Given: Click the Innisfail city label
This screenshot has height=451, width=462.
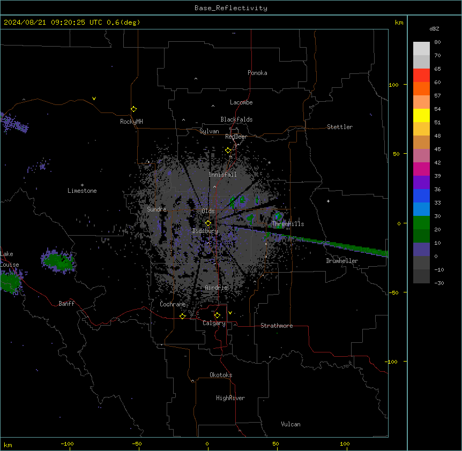Looking at the screenshot, I should (x=223, y=175).
